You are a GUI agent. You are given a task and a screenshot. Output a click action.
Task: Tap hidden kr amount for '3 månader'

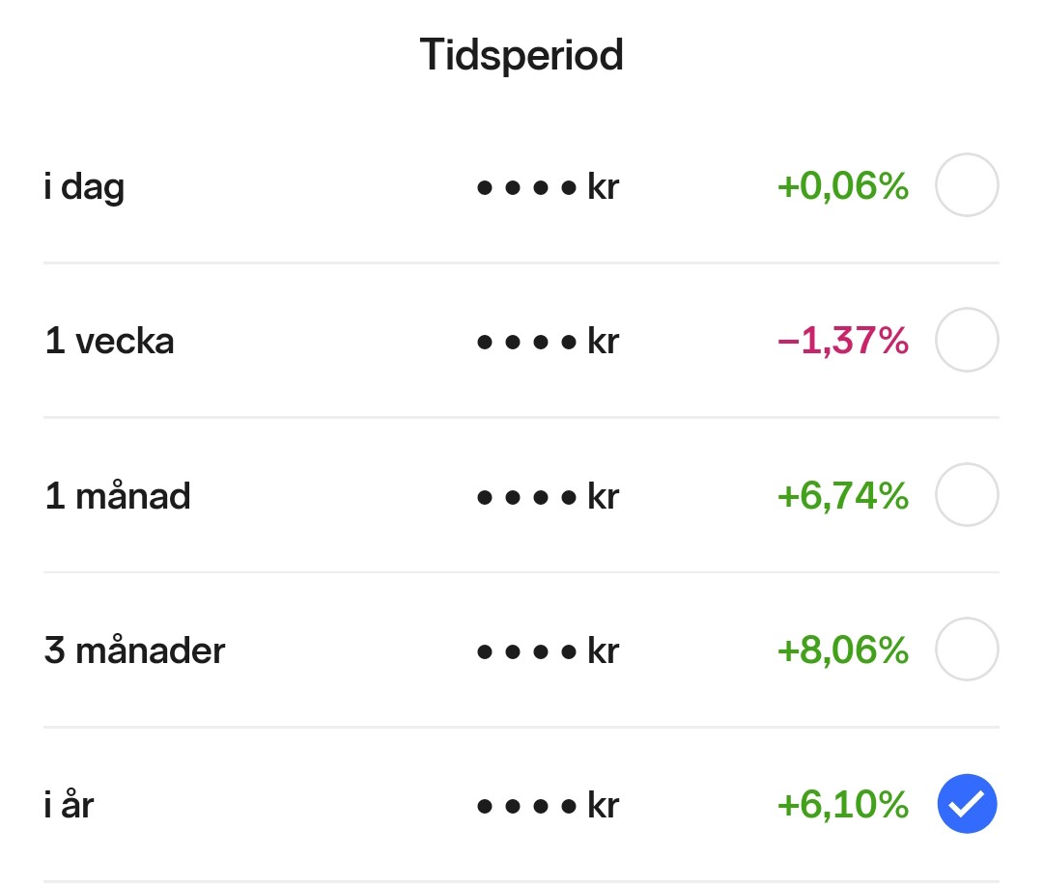click(x=548, y=650)
